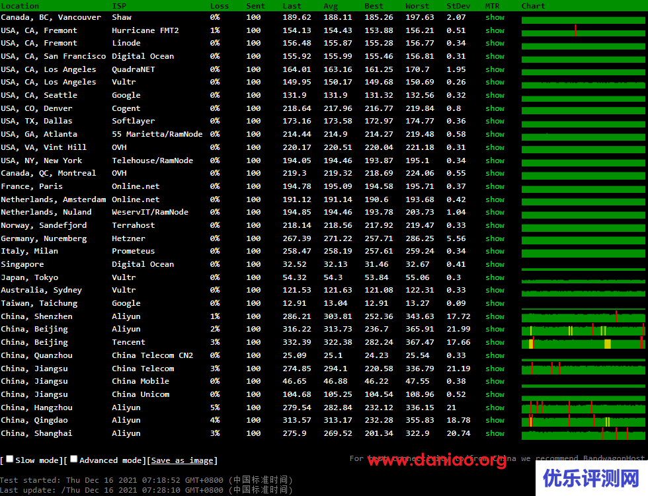The image size is (648, 496).
Task: Show MTR for Jiangsu China Mobile
Action: coord(495,381)
